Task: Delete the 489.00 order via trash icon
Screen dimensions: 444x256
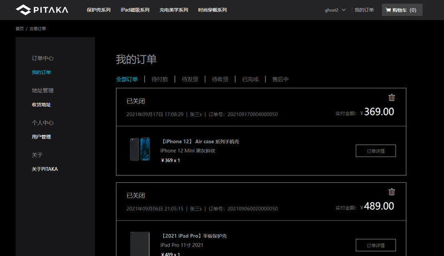Action: pos(392,192)
